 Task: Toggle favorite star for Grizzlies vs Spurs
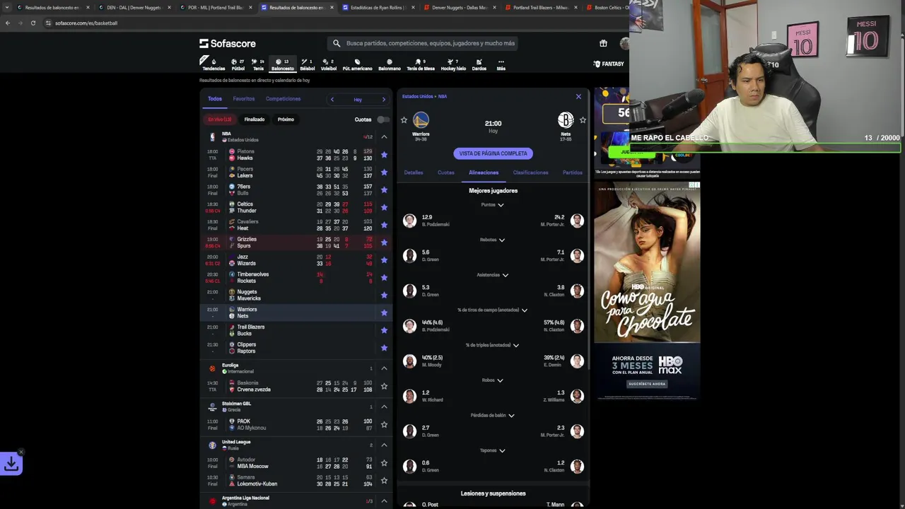click(x=384, y=242)
